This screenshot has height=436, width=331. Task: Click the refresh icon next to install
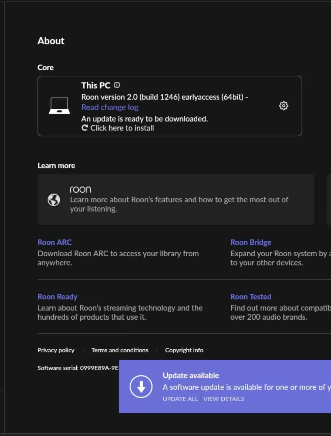(85, 128)
